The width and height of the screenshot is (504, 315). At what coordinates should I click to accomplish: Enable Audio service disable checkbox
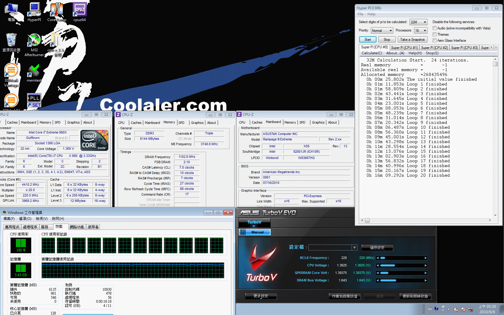[434, 28]
